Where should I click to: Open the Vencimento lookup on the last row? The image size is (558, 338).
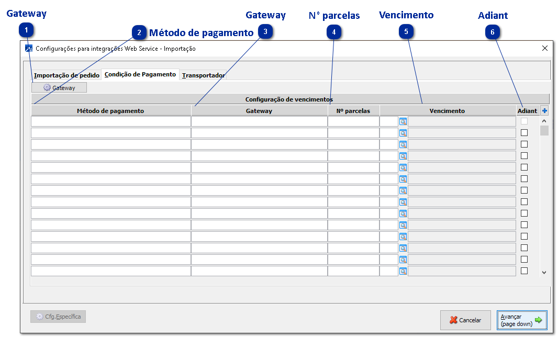click(403, 271)
